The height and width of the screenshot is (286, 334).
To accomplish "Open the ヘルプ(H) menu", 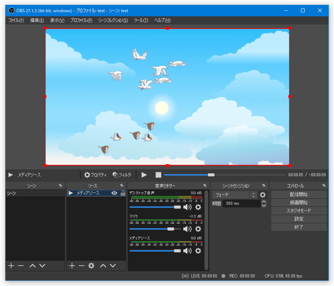I will (x=162, y=20).
